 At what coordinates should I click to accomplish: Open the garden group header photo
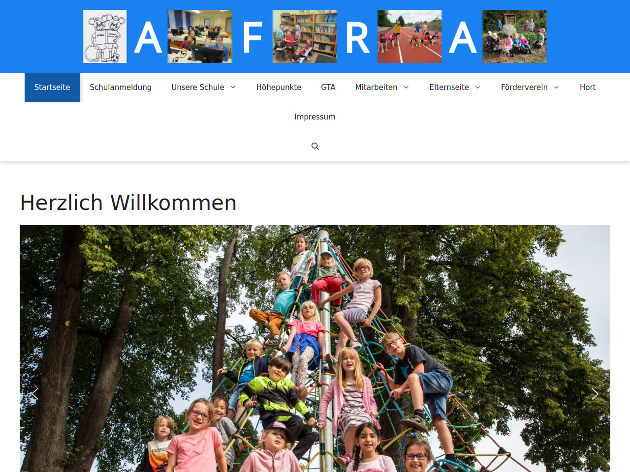514,36
